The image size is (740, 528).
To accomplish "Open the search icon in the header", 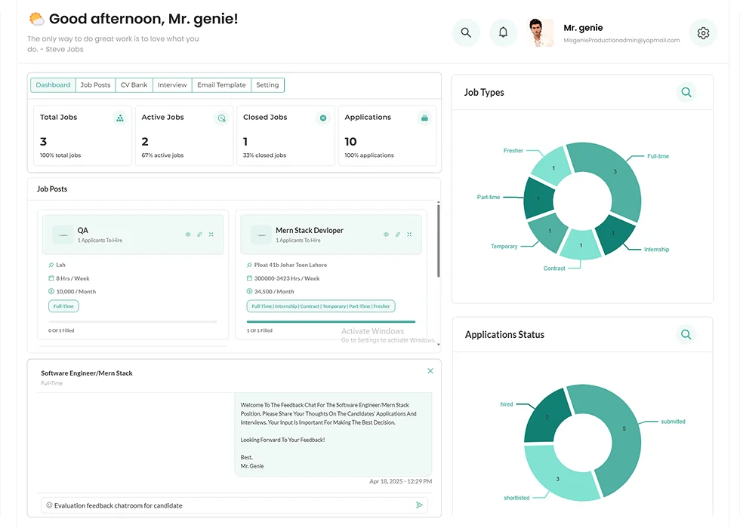I will (x=466, y=32).
